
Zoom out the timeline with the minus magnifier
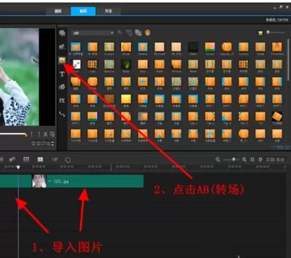point(218,159)
